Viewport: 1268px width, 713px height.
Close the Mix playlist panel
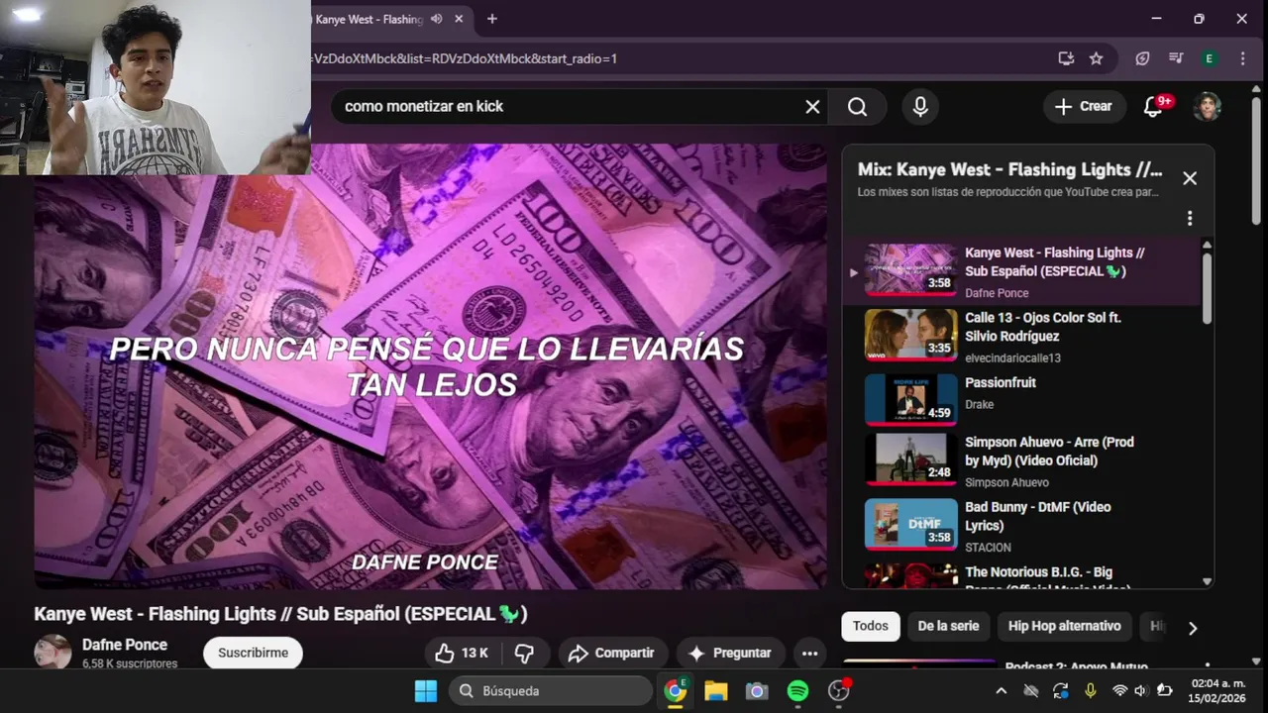point(1190,178)
